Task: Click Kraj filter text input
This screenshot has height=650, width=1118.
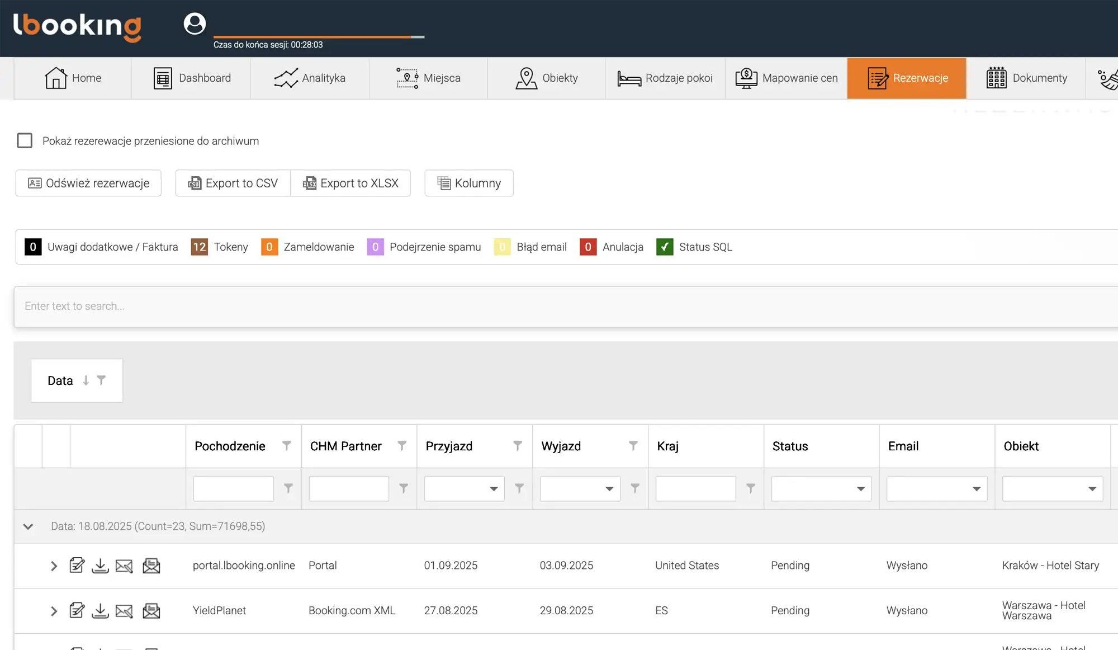Action: (695, 488)
